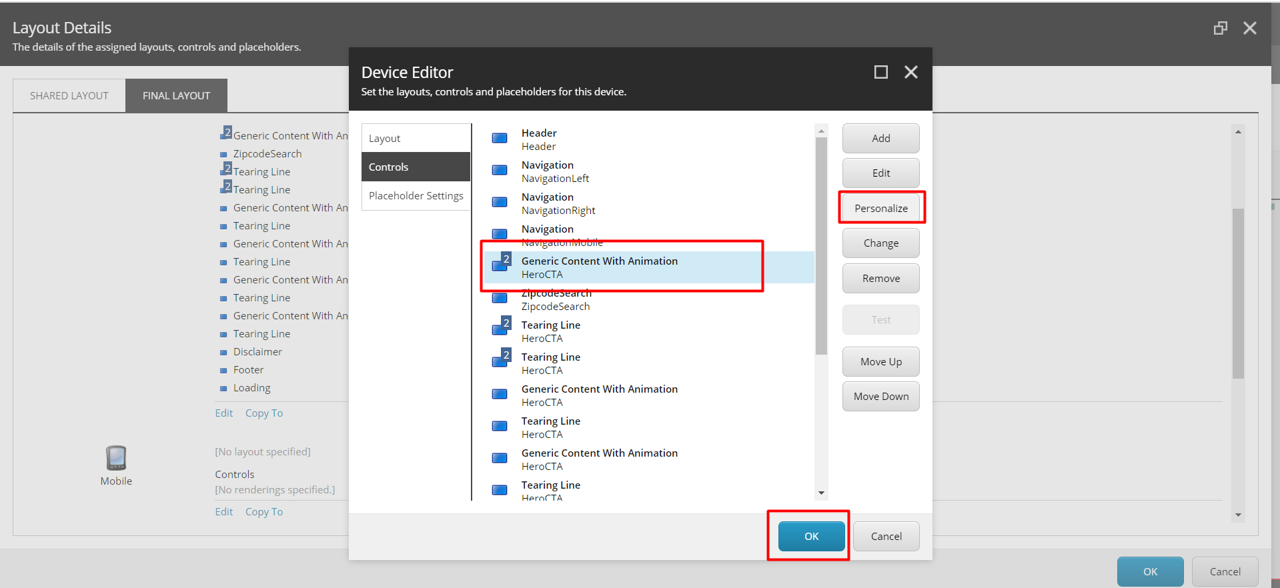Viewport: 1280px width, 588px height.
Task: Confirm Device Editor with OK
Action: click(x=812, y=536)
